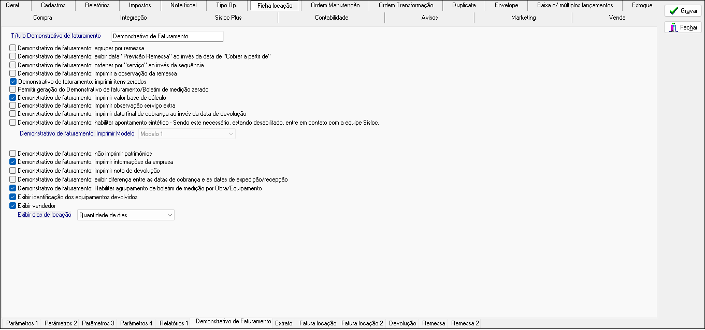Check 'imprimir nota de devolução'

tap(13, 171)
